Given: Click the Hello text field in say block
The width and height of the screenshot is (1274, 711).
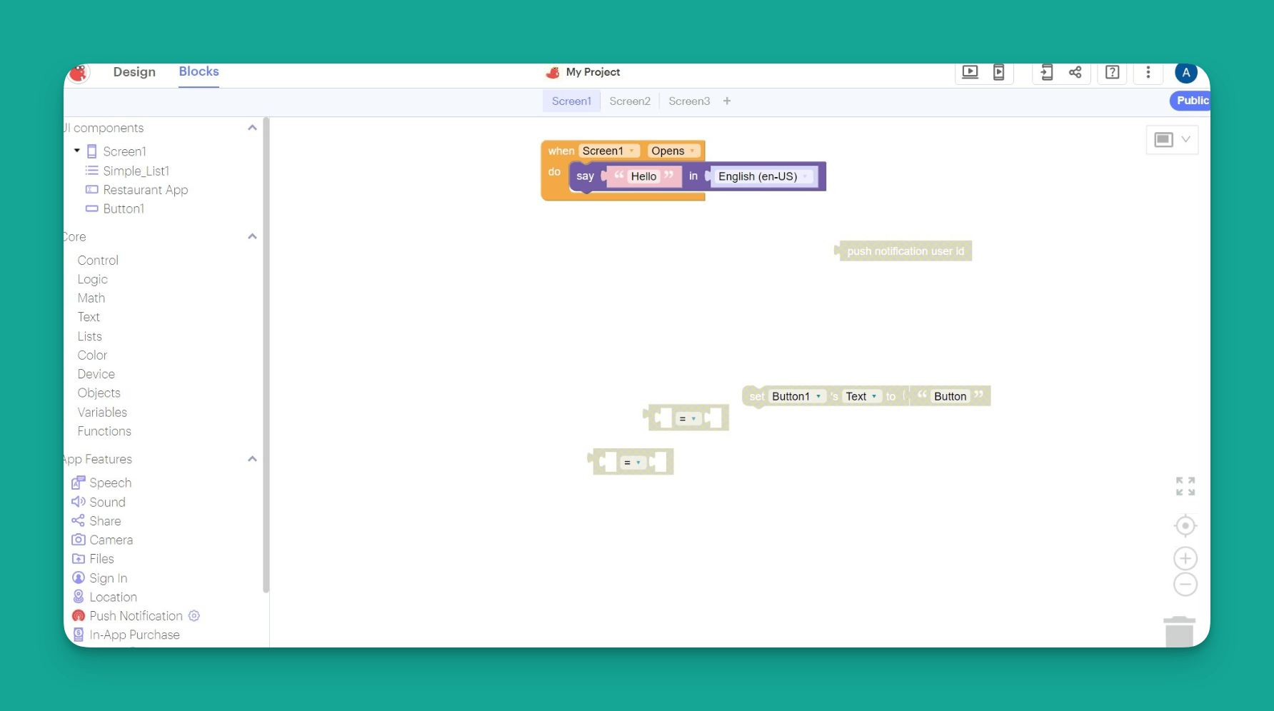Looking at the screenshot, I should point(643,176).
